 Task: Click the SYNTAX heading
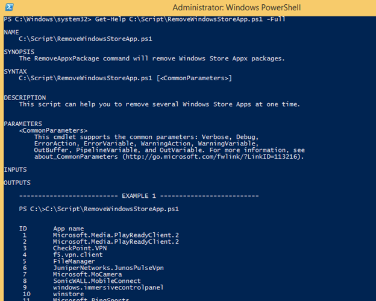pyautogui.click(x=15, y=72)
